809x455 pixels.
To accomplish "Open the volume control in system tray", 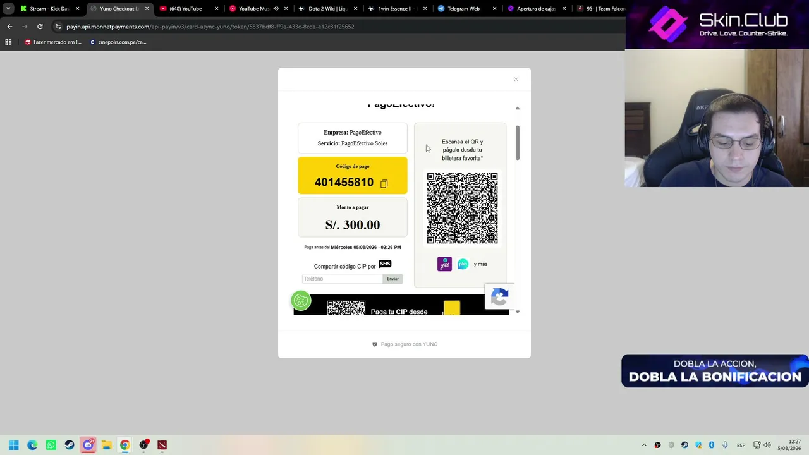I will point(767,445).
